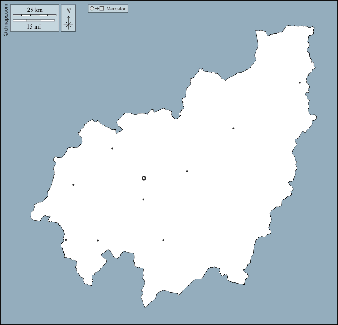Click the 25 km scale bar

(35, 15)
